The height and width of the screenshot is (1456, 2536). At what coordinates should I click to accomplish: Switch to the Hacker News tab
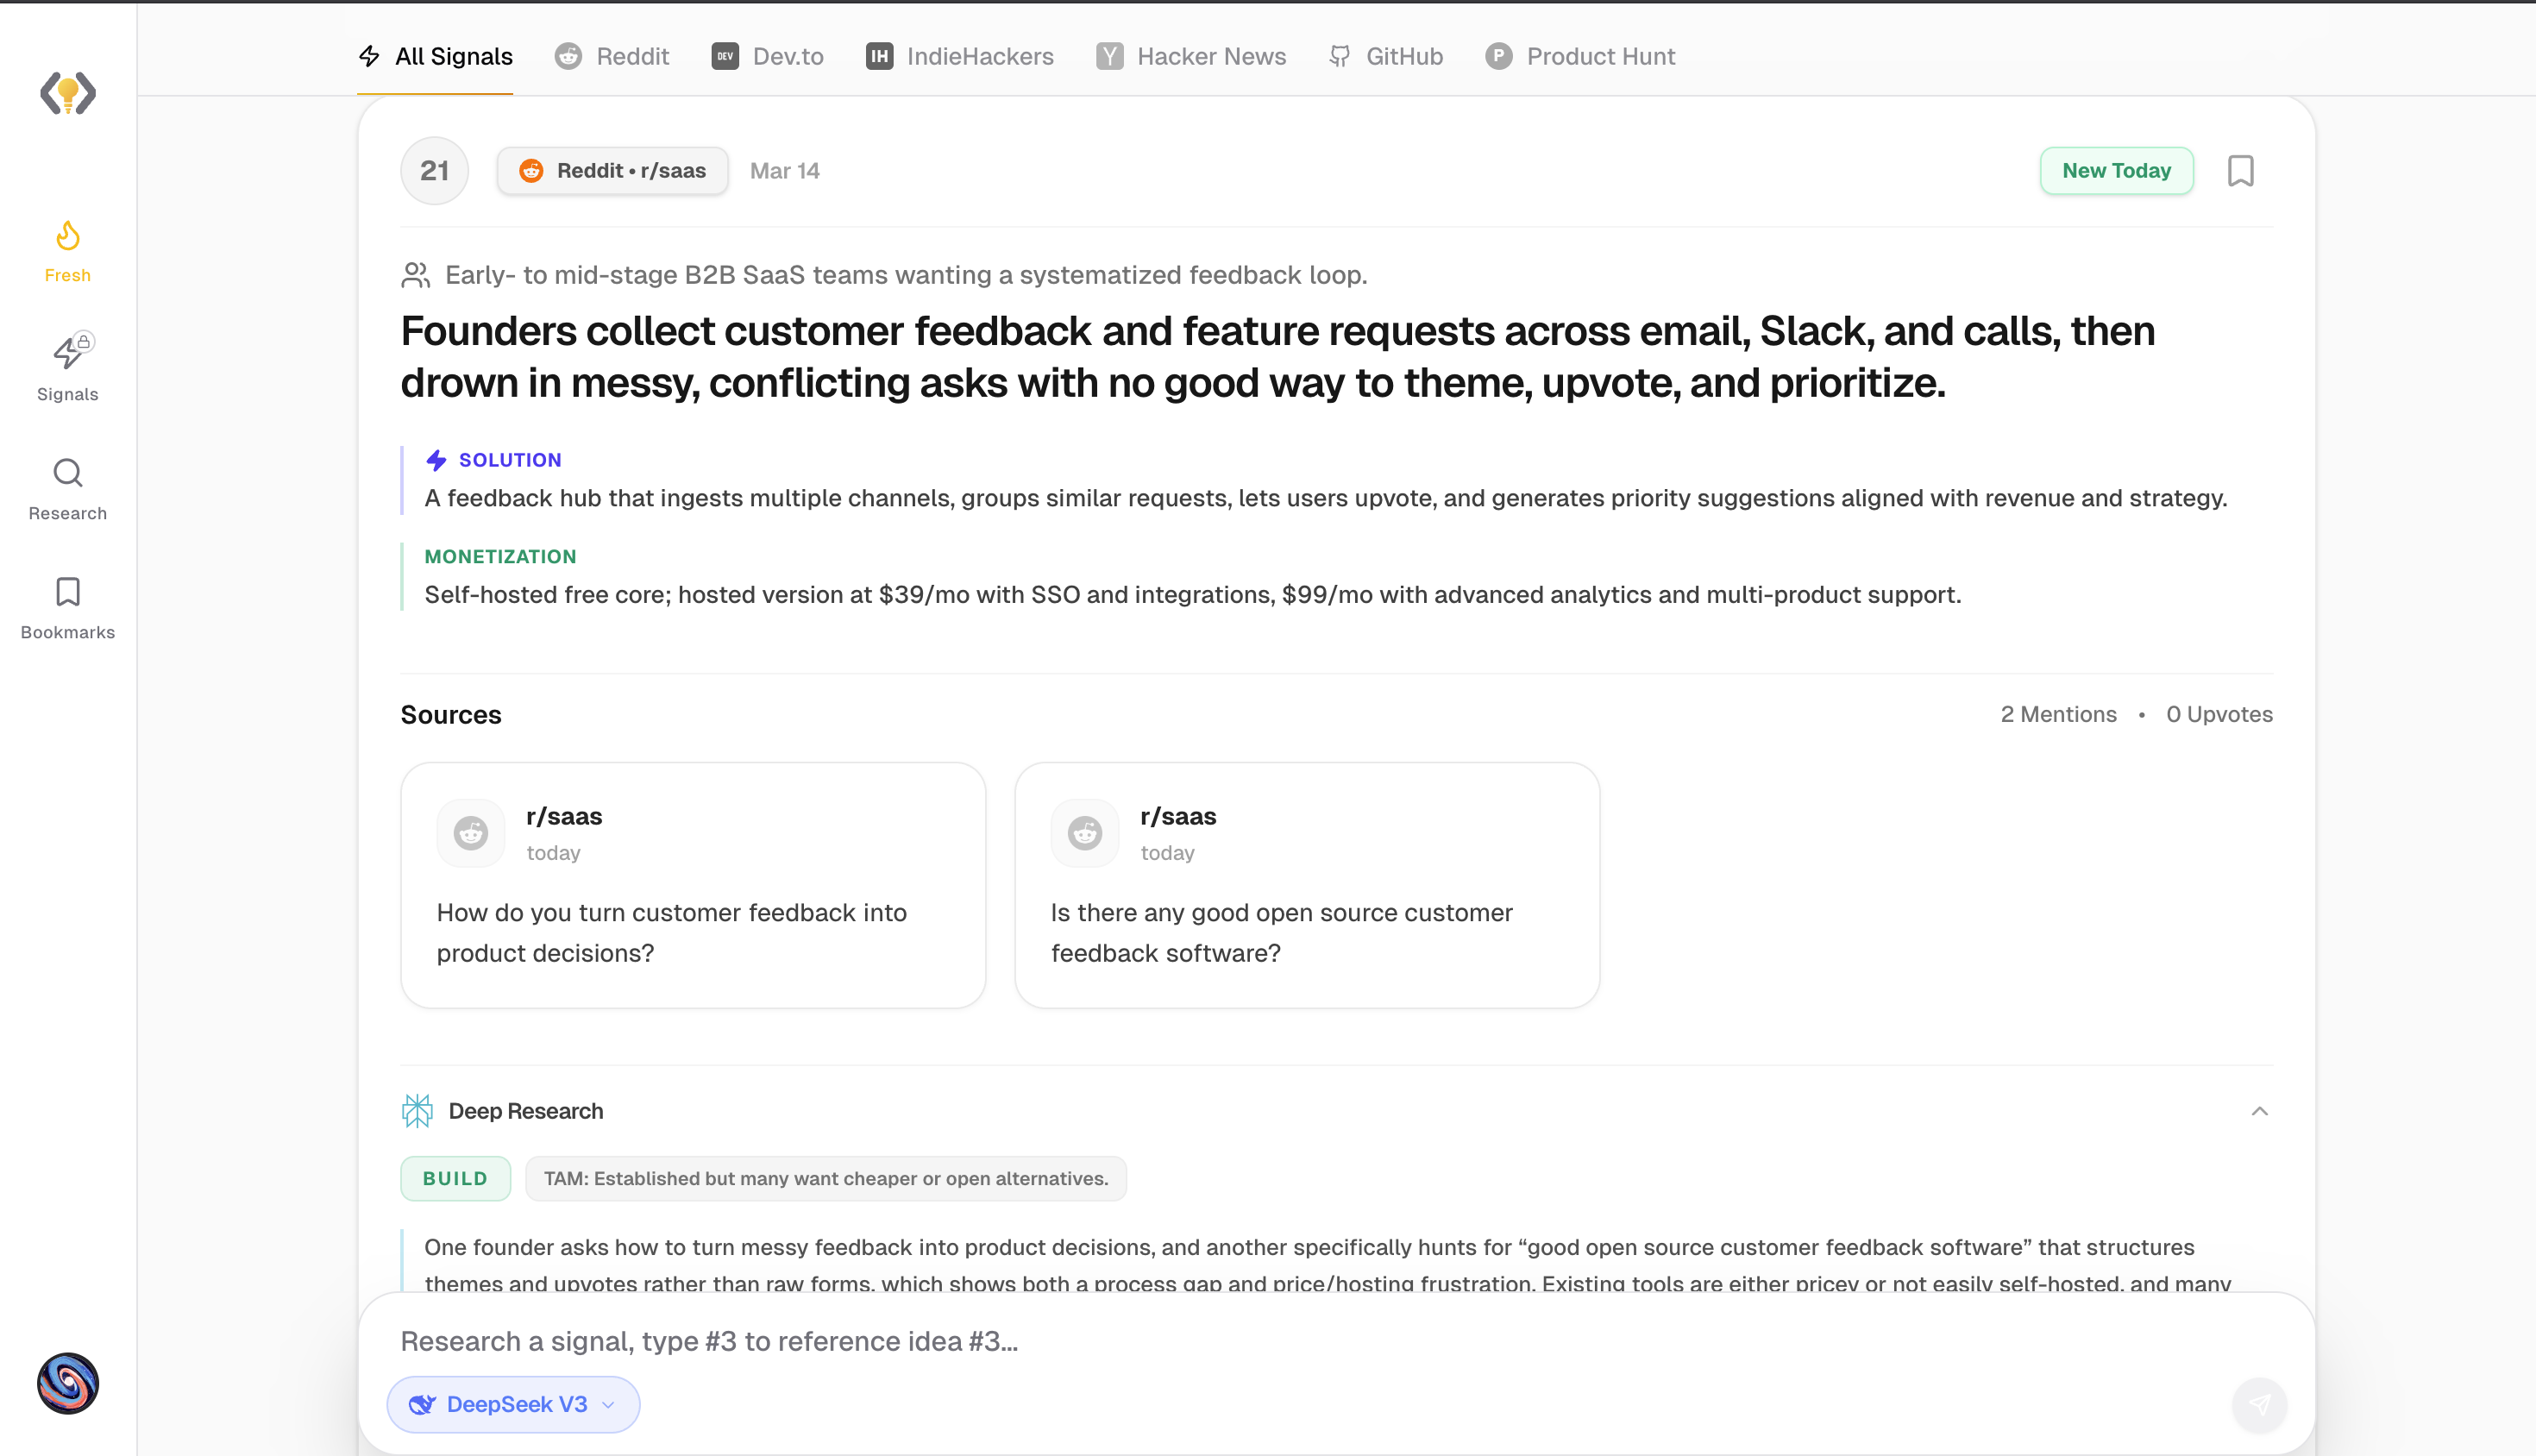click(x=1191, y=56)
